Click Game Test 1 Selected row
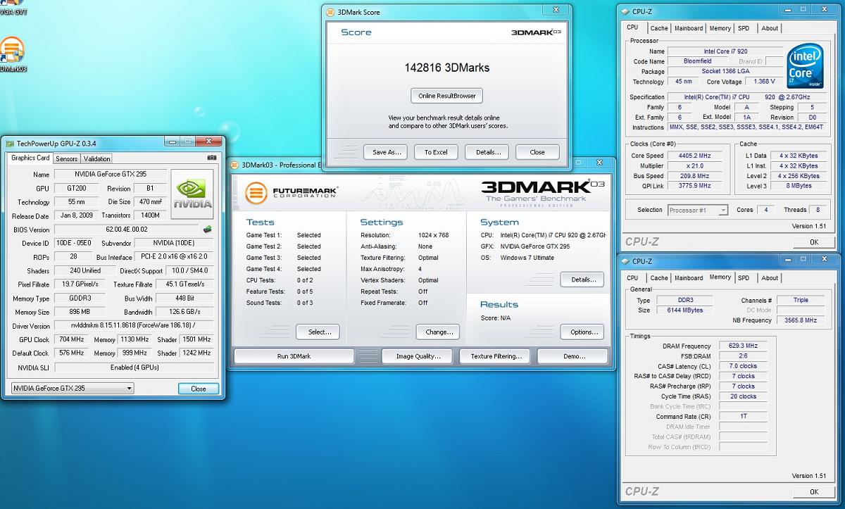 click(x=284, y=235)
